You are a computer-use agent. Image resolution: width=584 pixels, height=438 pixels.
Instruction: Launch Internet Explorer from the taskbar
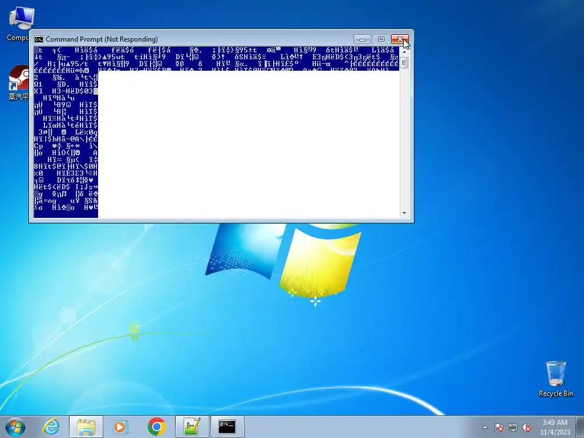pyautogui.click(x=51, y=427)
